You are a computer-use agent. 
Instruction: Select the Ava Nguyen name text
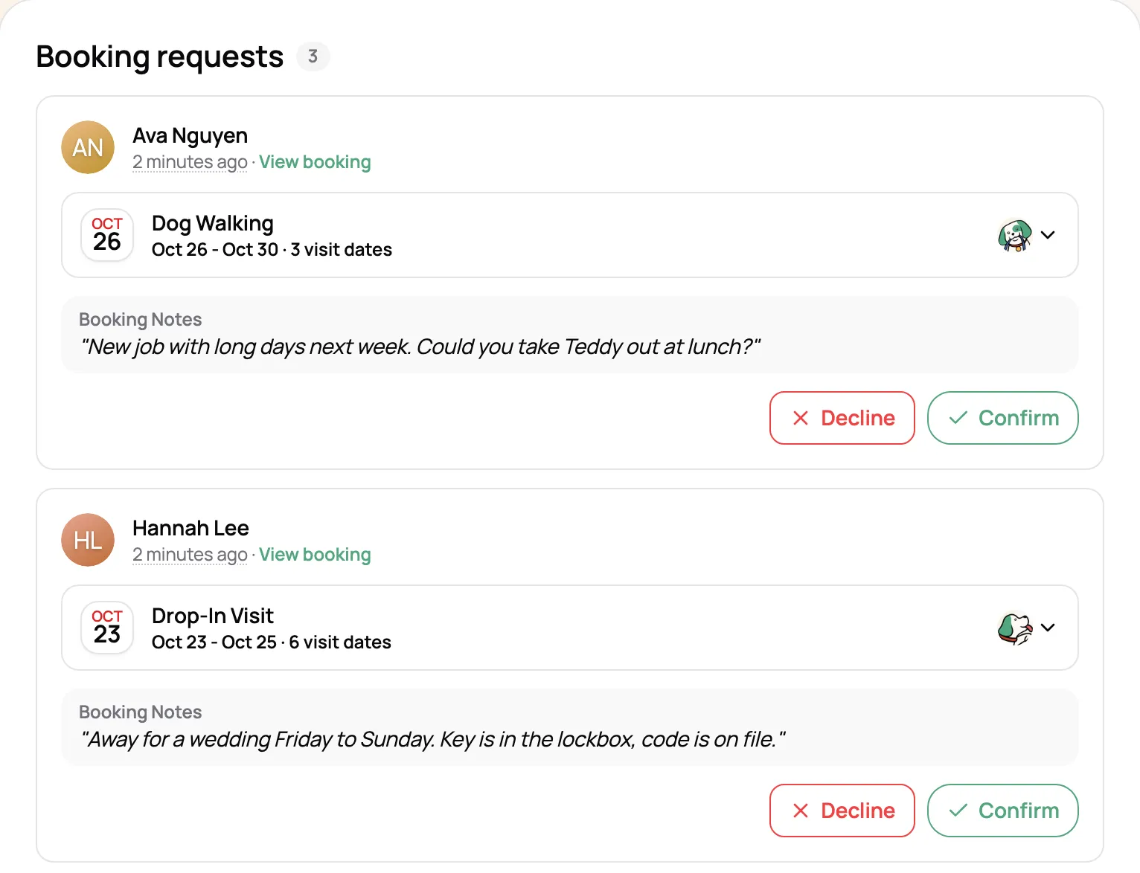tap(190, 135)
